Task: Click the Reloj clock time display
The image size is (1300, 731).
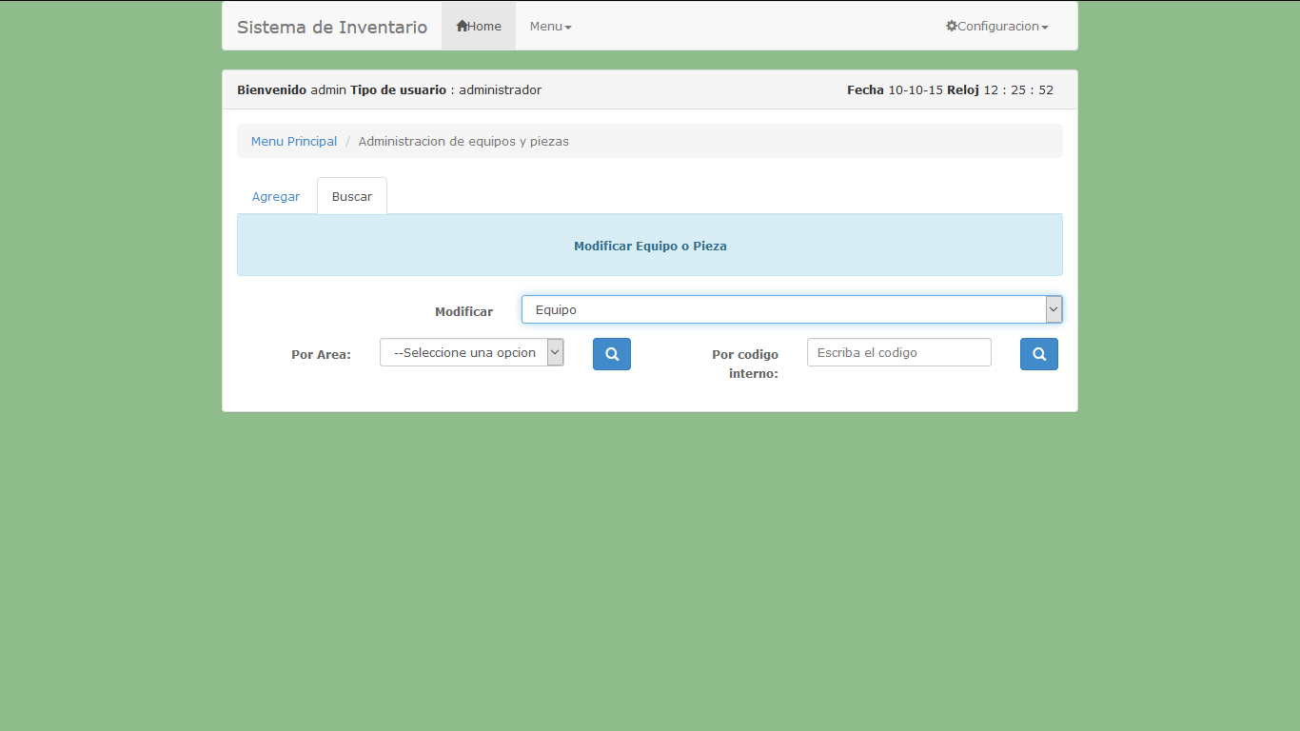Action: pyautogui.click(x=1000, y=89)
